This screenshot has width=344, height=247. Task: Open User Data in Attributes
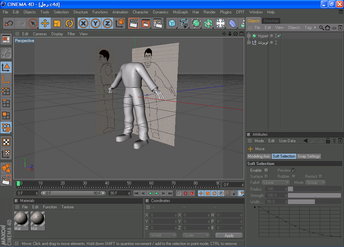[287, 141]
